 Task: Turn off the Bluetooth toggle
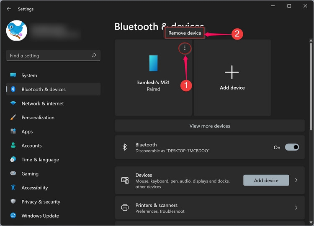point(292,147)
